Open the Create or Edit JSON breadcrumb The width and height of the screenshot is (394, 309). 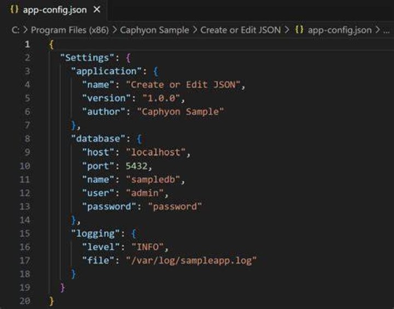[x=240, y=30]
